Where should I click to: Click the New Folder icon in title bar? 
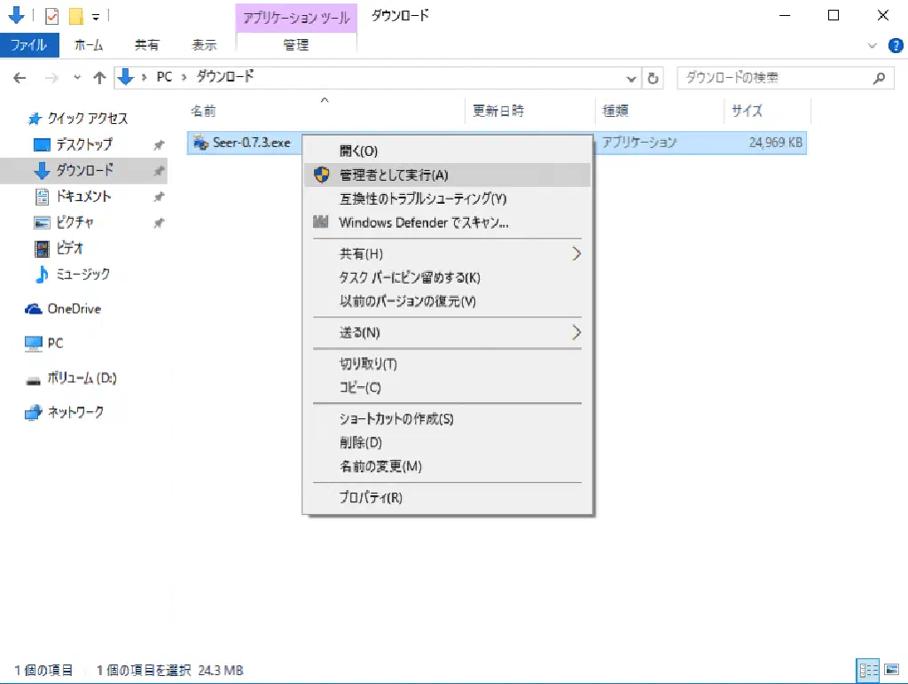[76, 16]
